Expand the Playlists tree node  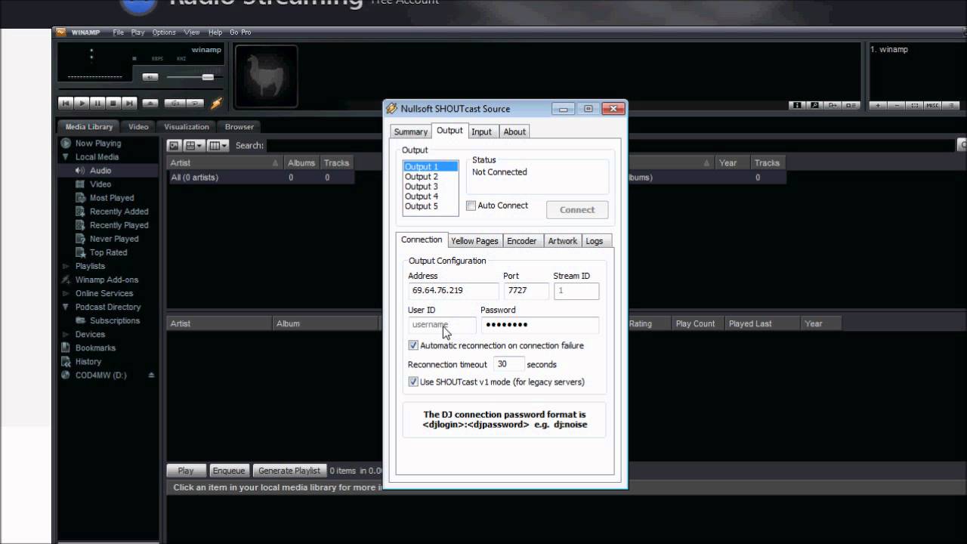click(x=66, y=266)
